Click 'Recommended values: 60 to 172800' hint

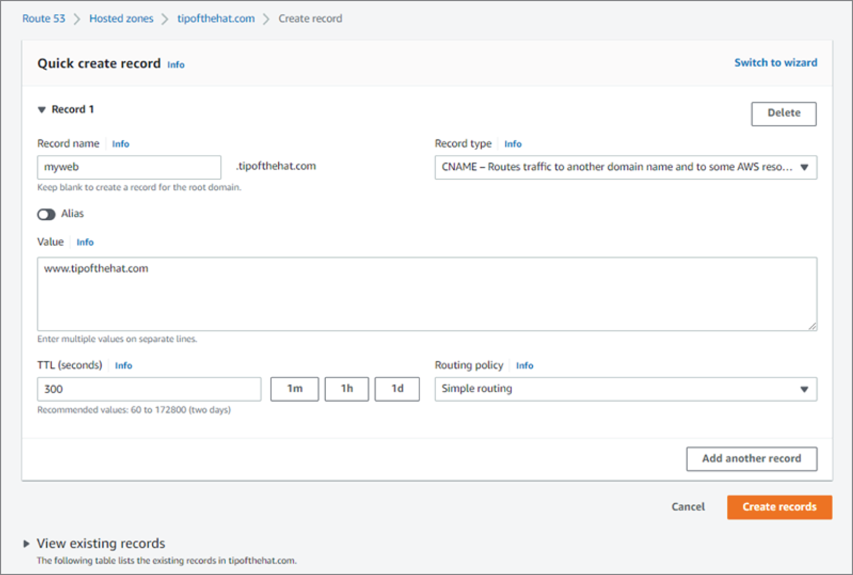(x=134, y=410)
